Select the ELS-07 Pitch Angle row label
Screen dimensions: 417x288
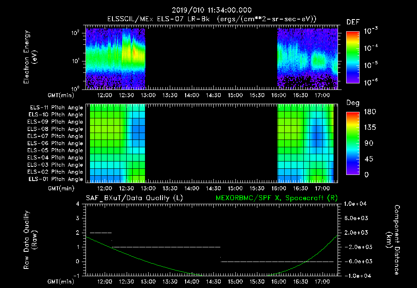tap(55, 136)
